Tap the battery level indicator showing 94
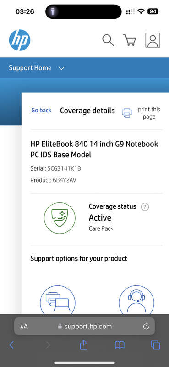This screenshot has width=169, height=367. tap(153, 11)
